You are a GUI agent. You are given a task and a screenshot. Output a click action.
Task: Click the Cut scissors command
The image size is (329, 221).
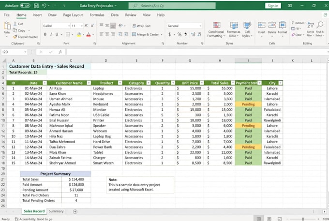click(18, 24)
